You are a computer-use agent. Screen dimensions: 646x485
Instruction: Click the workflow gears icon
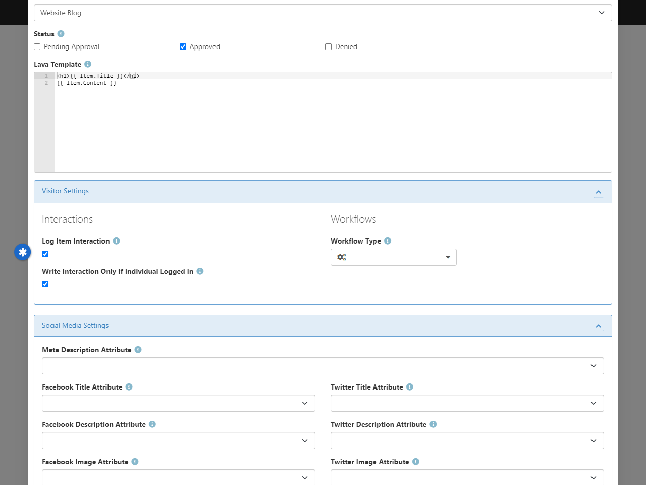click(x=342, y=257)
